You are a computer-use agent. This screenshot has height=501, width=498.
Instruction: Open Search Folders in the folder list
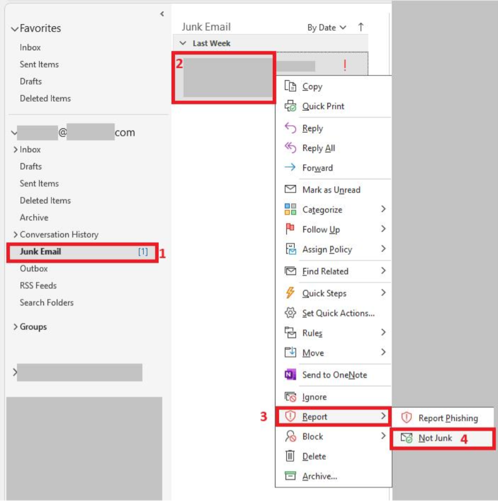pyautogui.click(x=47, y=302)
